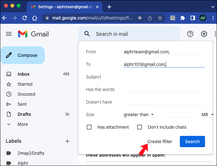Create a new label with plus icon
Image resolution: width=217 pixels, height=166 pixels.
click(x=67, y=141)
